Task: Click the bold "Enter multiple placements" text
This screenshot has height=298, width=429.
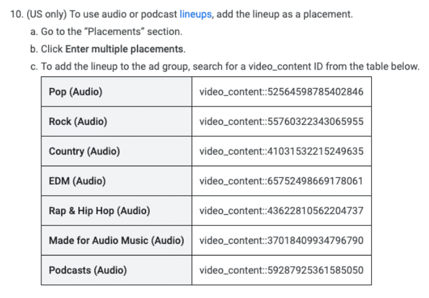Action: [x=125, y=49]
